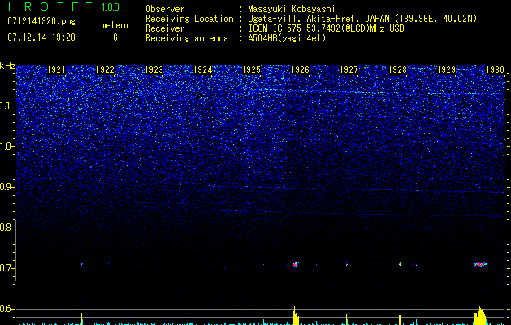This screenshot has width=511, height=325.
Task: Click the Receiving antenna label
Action: click(187, 38)
